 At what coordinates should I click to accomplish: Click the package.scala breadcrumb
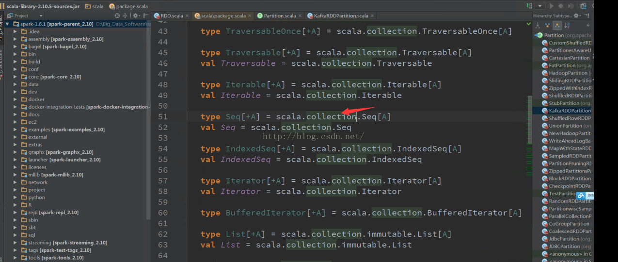click(128, 6)
